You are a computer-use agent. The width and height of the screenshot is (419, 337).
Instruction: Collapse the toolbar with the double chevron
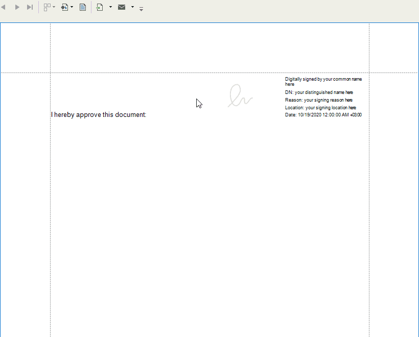pyautogui.click(x=141, y=8)
